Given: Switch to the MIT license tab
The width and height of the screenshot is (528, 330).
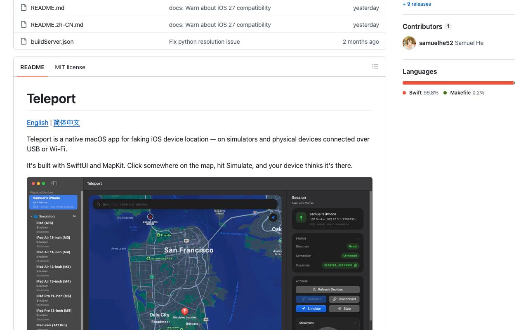Looking at the screenshot, I should 70,67.
